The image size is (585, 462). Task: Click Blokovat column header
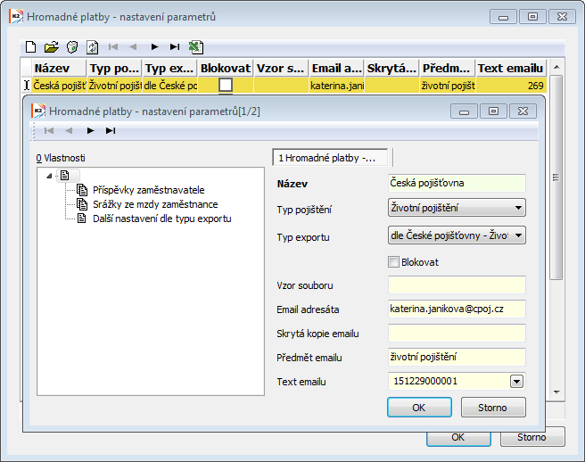[x=226, y=69]
